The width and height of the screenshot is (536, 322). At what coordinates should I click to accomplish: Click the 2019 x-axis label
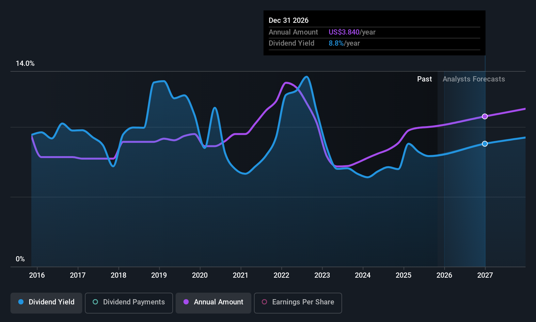click(159, 275)
